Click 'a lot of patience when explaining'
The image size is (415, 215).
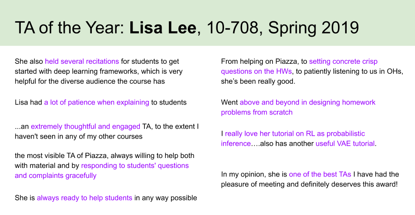[96, 102]
